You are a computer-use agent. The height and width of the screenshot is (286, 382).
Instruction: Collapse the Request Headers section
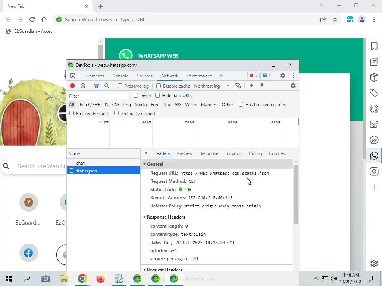144,270
